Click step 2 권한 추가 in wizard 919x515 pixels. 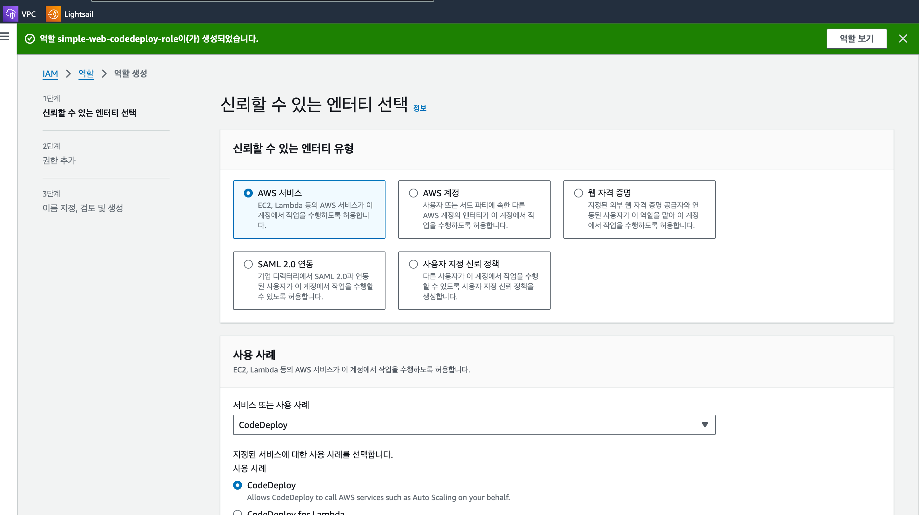pos(59,160)
